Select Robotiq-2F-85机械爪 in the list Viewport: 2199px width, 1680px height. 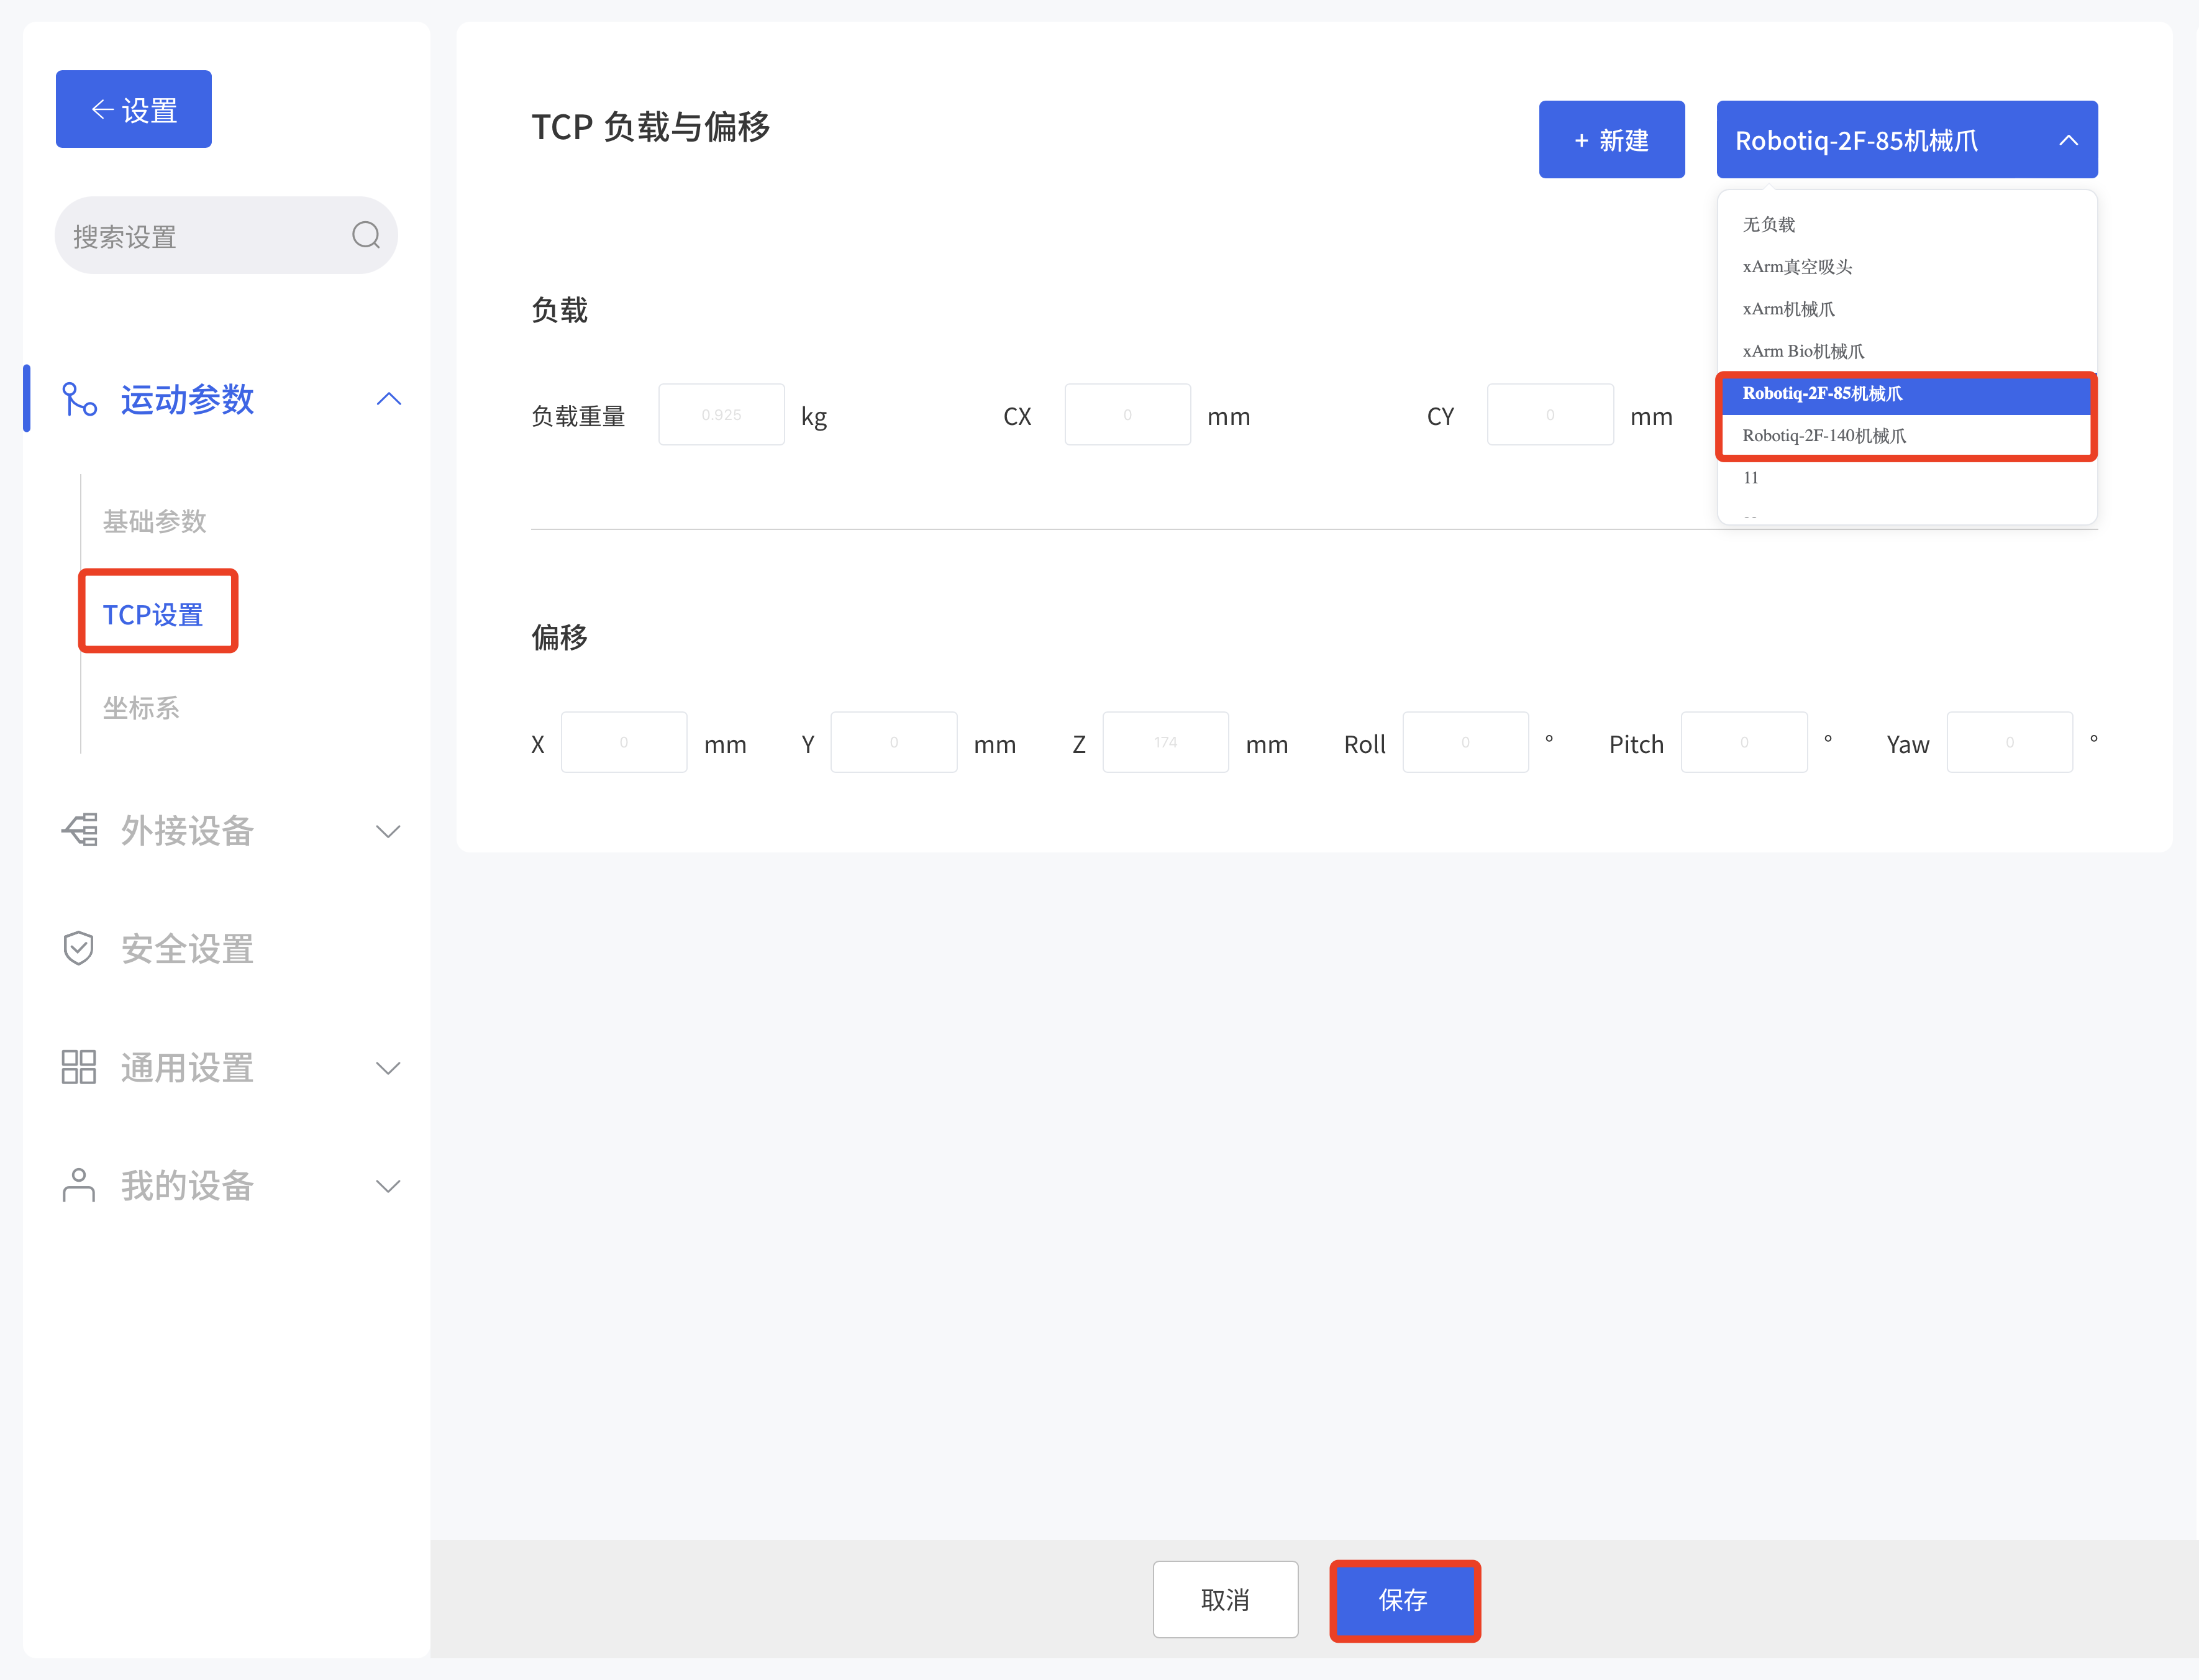(x=1906, y=393)
